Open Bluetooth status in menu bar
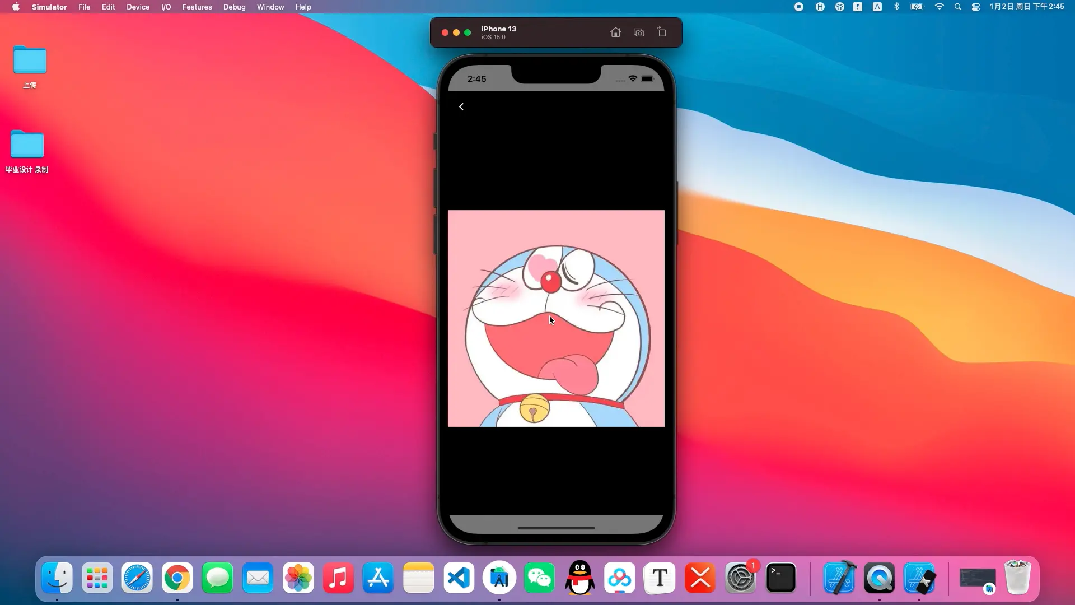This screenshot has height=605, width=1075. [896, 7]
